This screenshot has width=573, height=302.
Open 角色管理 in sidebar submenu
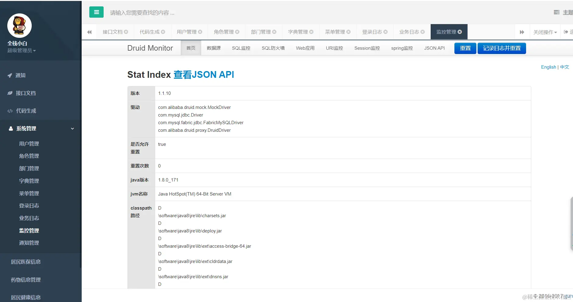click(29, 156)
